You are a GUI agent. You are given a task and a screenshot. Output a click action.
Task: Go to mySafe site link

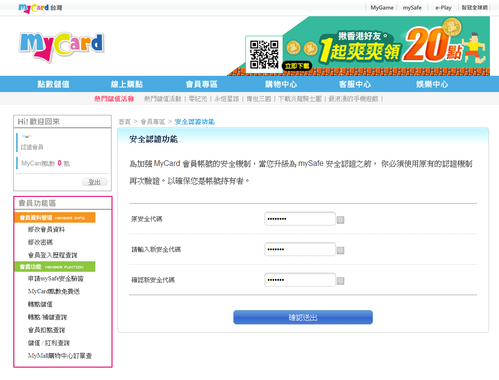coord(412,8)
